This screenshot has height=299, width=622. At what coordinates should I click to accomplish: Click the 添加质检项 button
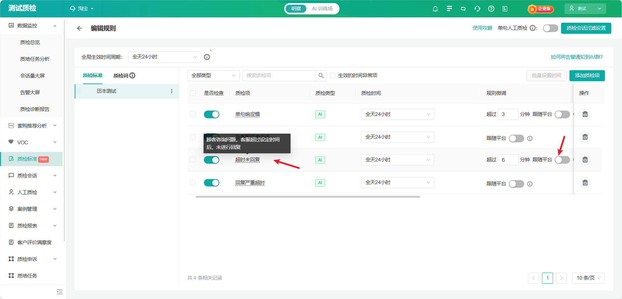(587, 76)
